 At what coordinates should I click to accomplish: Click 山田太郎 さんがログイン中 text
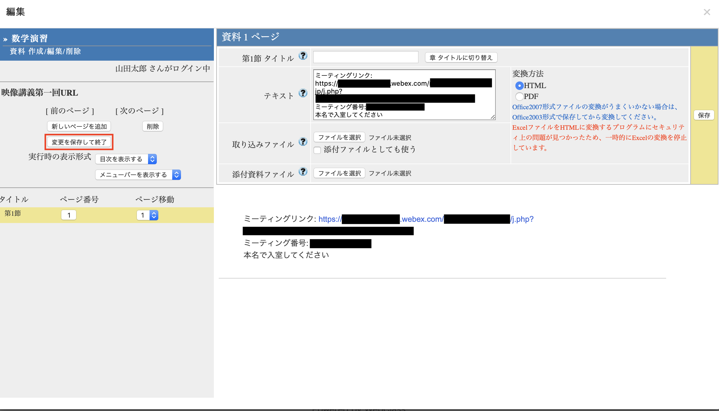(163, 68)
